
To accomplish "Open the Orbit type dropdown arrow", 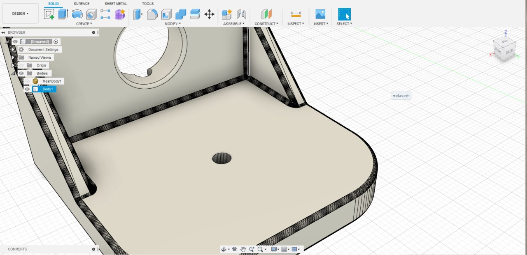I will (x=229, y=249).
